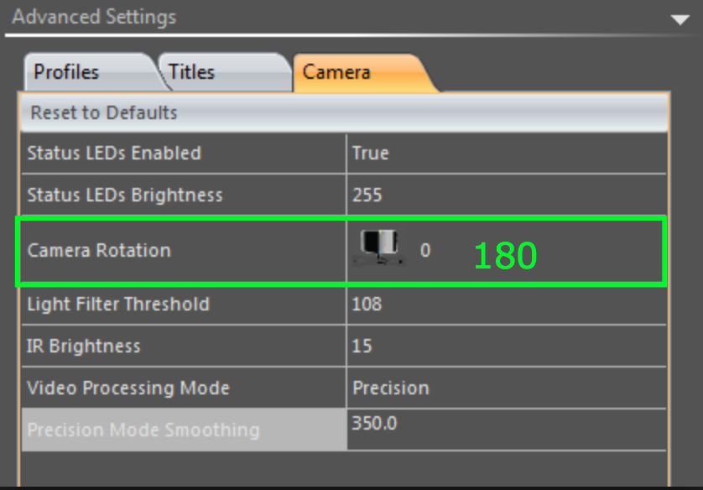The height and width of the screenshot is (490, 703).
Task: Click Reset to Defaults
Action: (103, 113)
